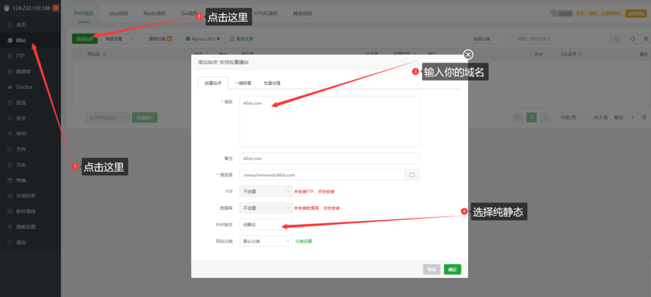Go to 首页 in the sidebar
Screen dimensions: 651x297
point(21,24)
